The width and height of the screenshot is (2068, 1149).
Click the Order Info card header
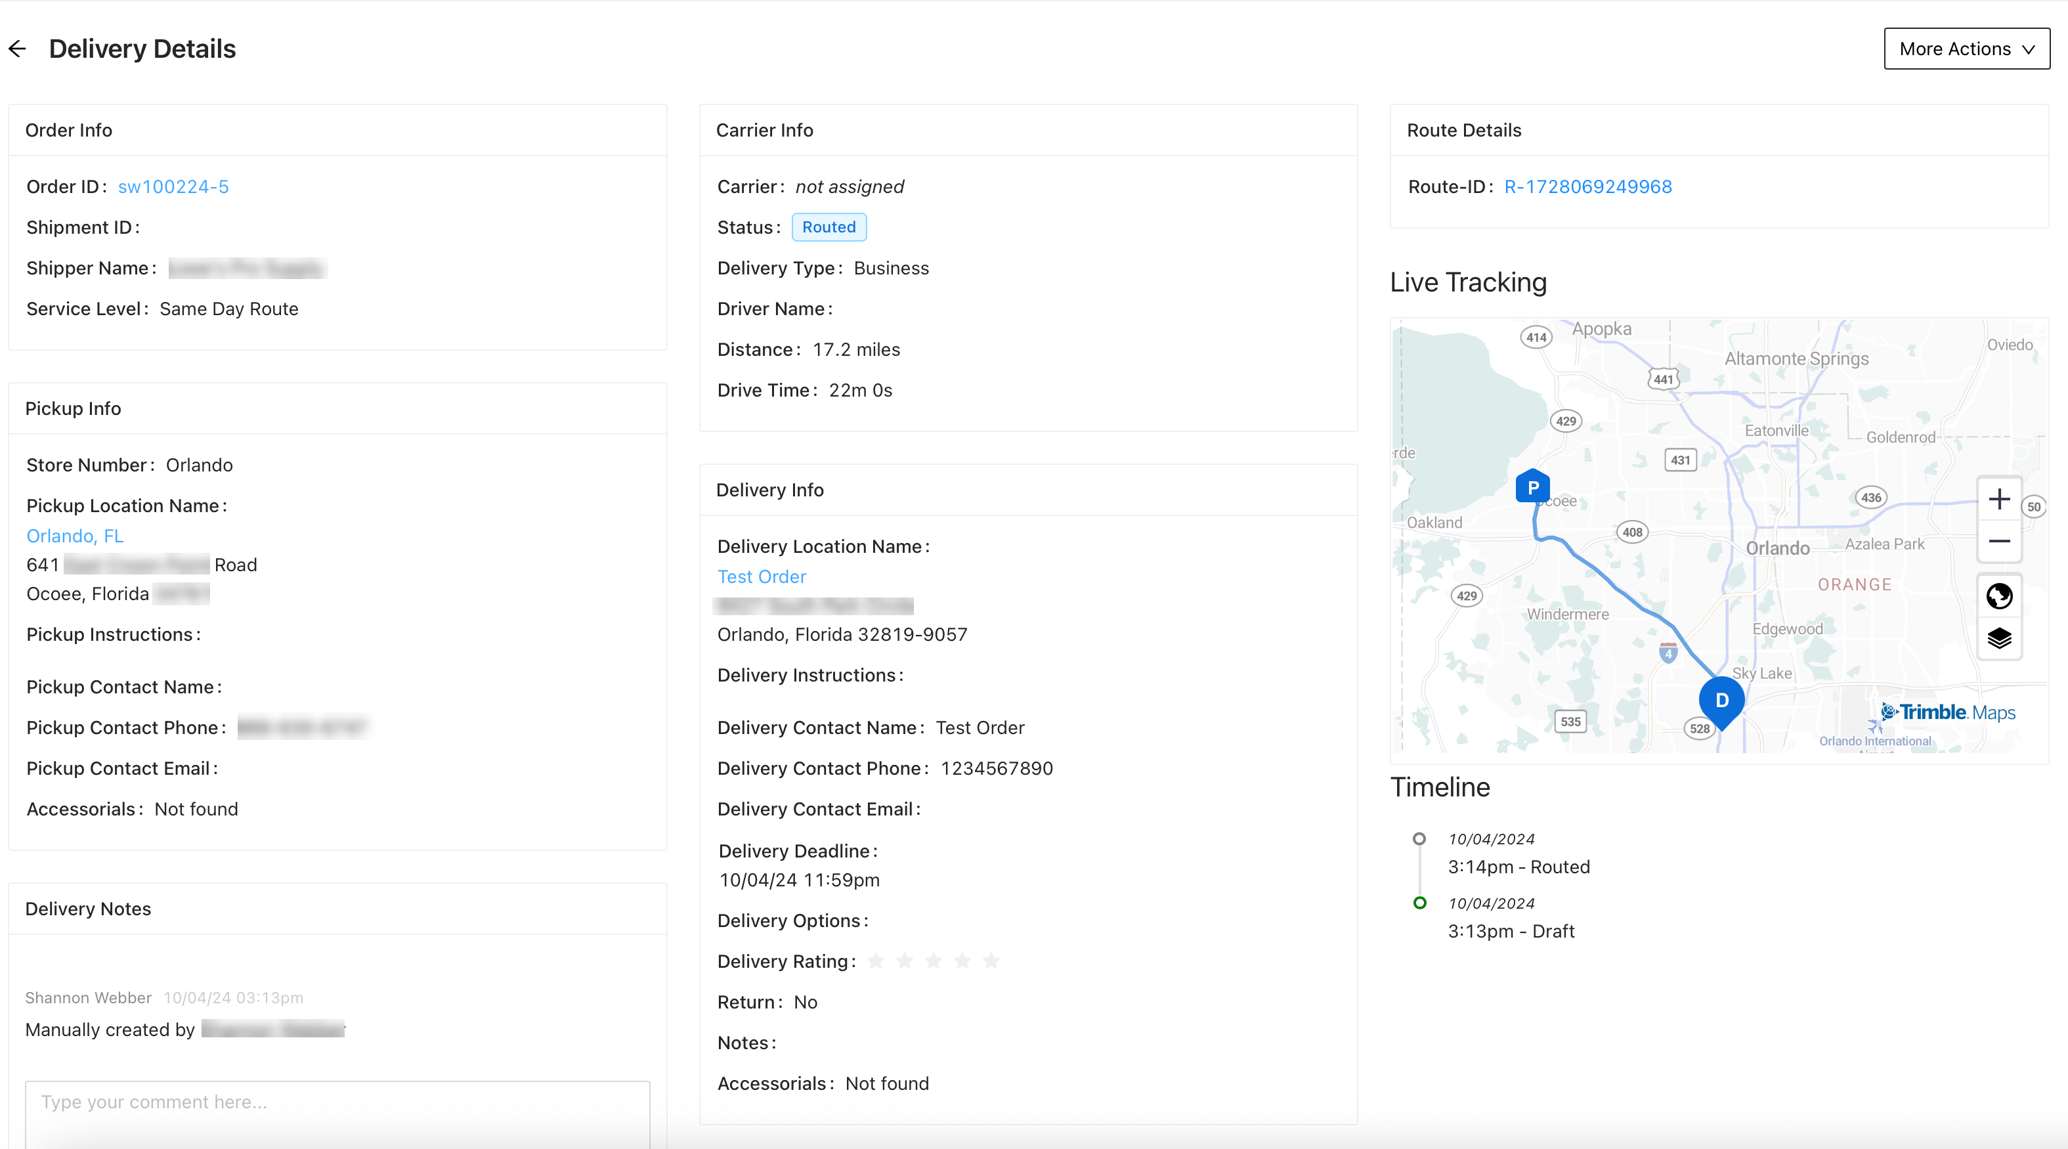(337, 130)
